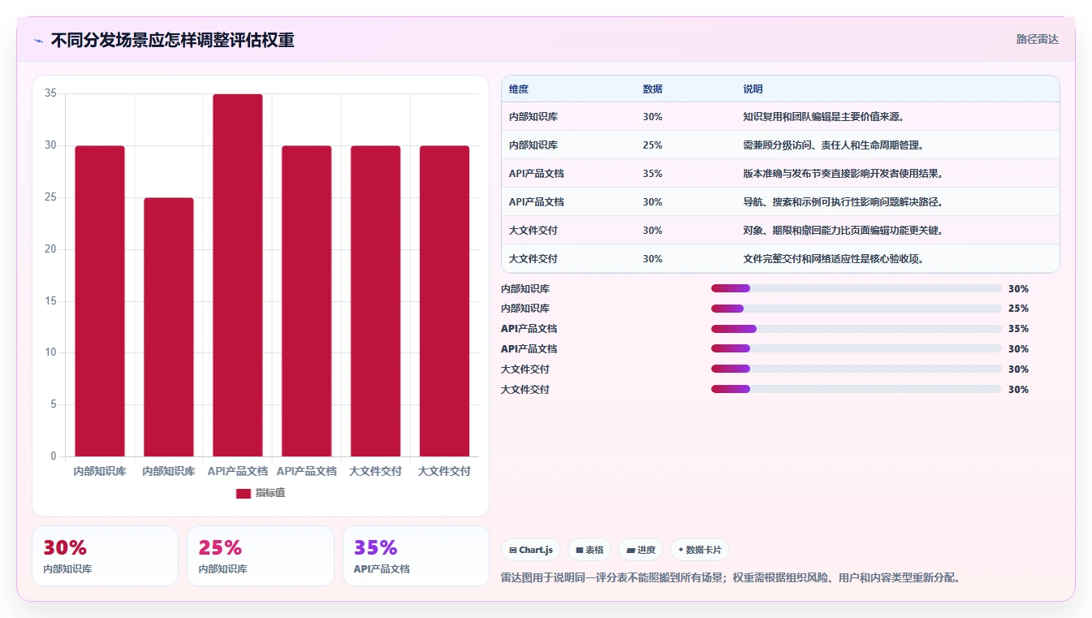Select the 表格 chip
Viewport: 1092px width, 618px height.
pyautogui.click(x=589, y=550)
